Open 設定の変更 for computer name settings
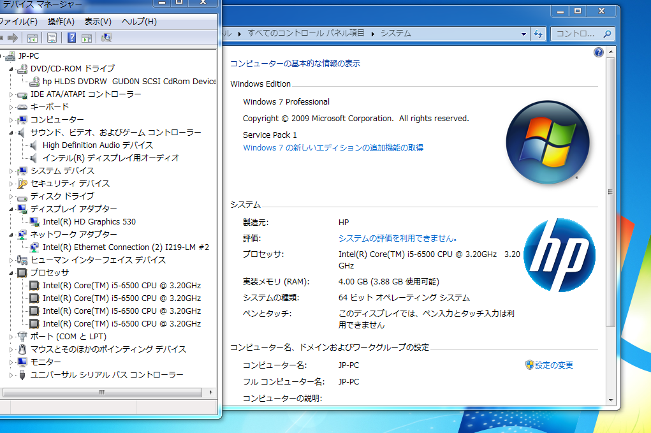This screenshot has width=651, height=433. (x=553, y=365)
